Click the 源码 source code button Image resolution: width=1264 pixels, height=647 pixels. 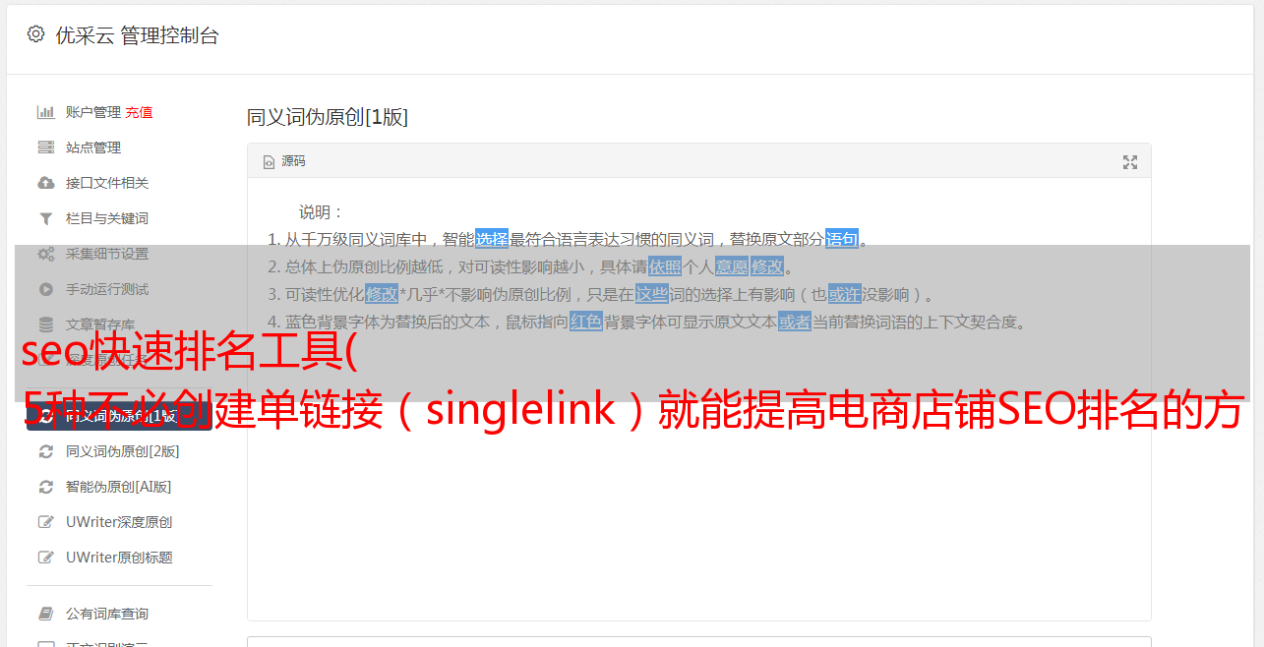284,161
